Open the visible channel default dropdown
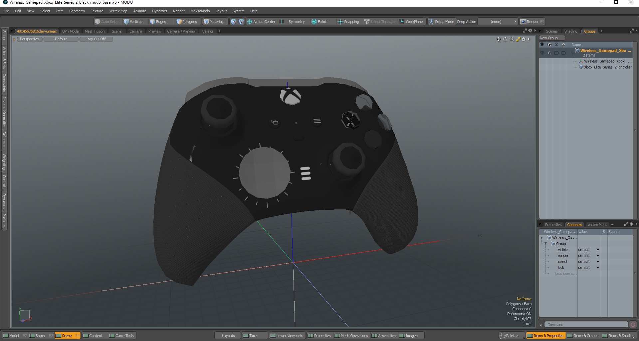Viewport: 639px width, 341px height. coord(588,250)
